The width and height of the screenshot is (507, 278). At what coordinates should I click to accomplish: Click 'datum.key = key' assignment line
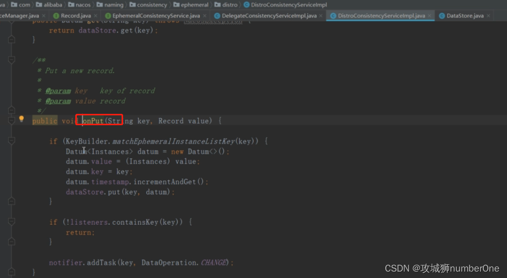99,172
